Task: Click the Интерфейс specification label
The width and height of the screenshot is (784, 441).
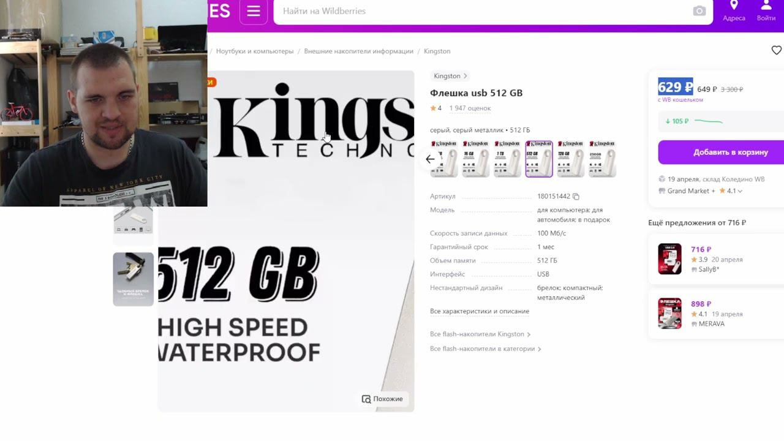Action: [x=447, y=274]
